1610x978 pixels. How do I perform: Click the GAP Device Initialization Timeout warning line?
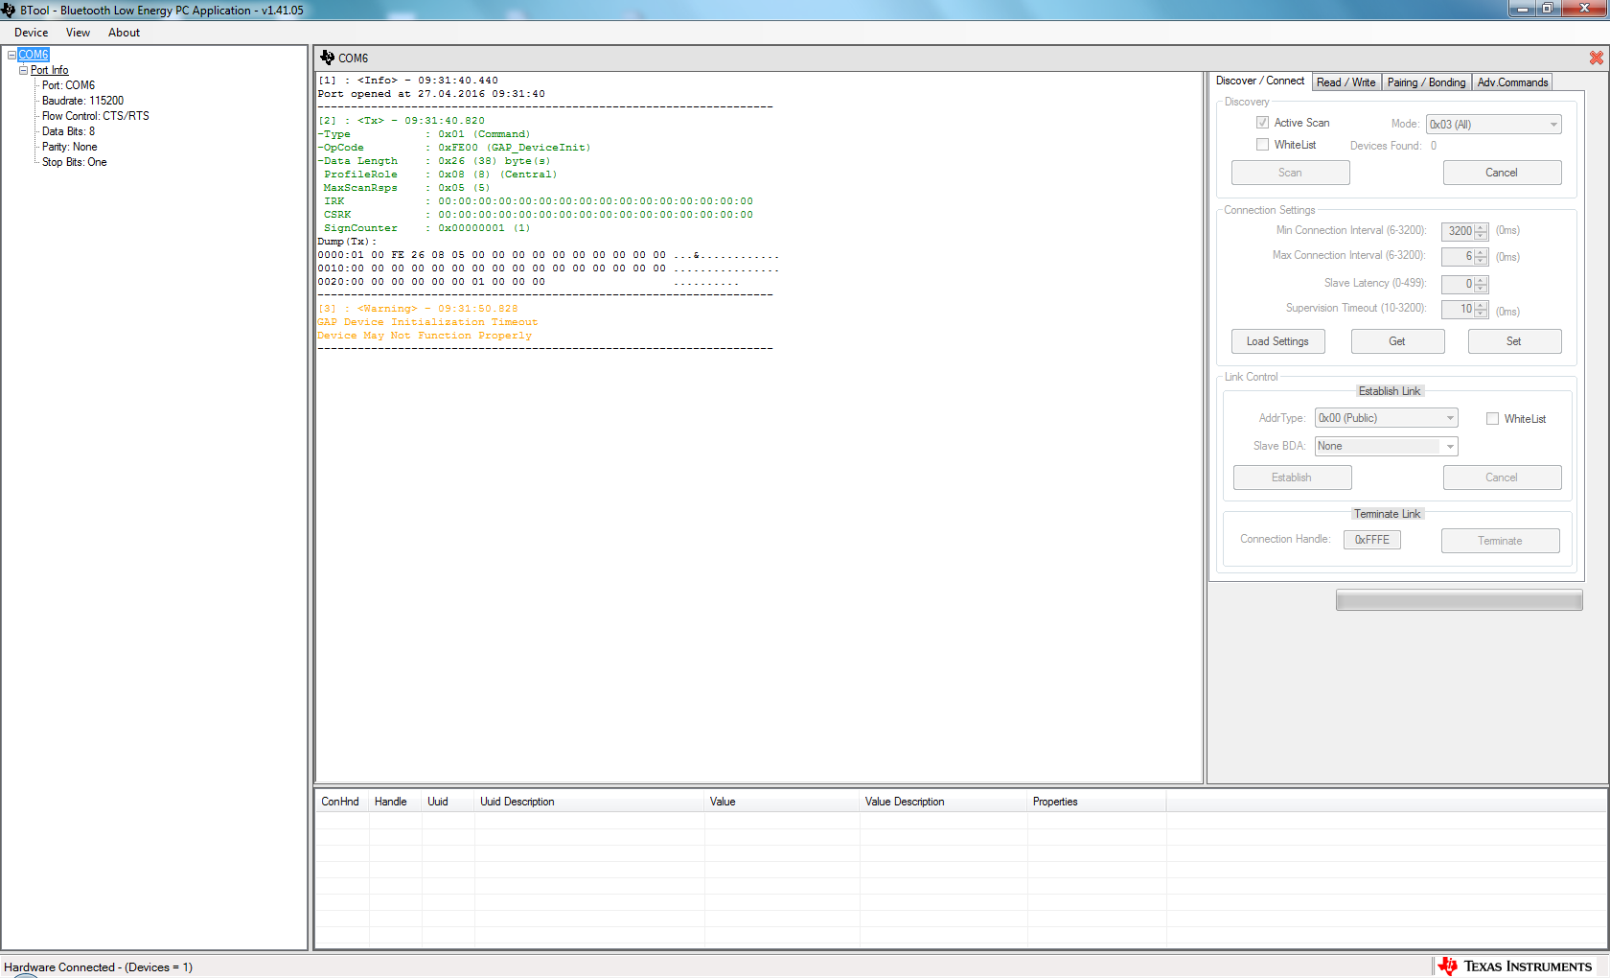[427, 322]
